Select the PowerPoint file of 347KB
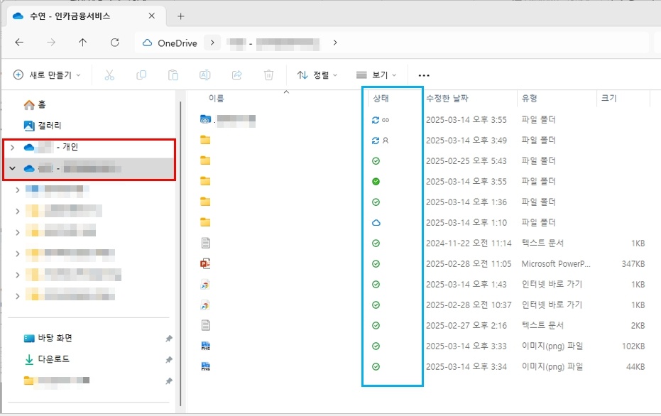Viewport: 661px width, 416px height. (x=205, y=263)
